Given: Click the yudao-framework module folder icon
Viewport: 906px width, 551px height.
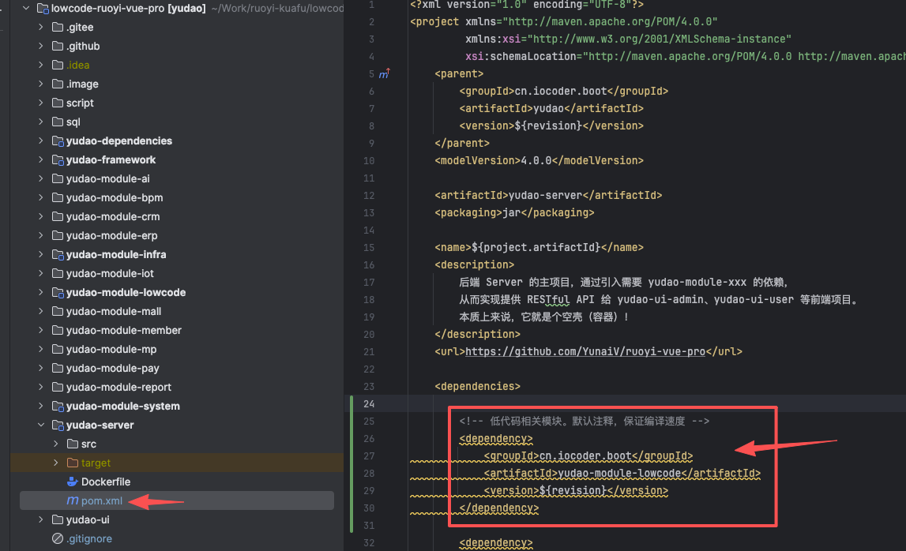Looking at the screenshot, I should (58, 159).
